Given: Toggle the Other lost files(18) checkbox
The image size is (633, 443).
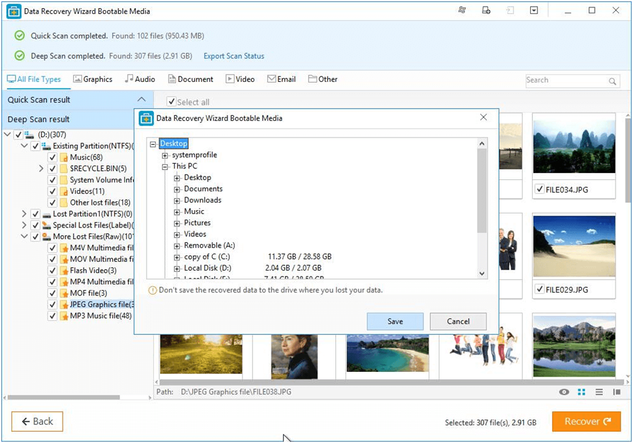Looking at the screenshot, I should click(52, 202).
